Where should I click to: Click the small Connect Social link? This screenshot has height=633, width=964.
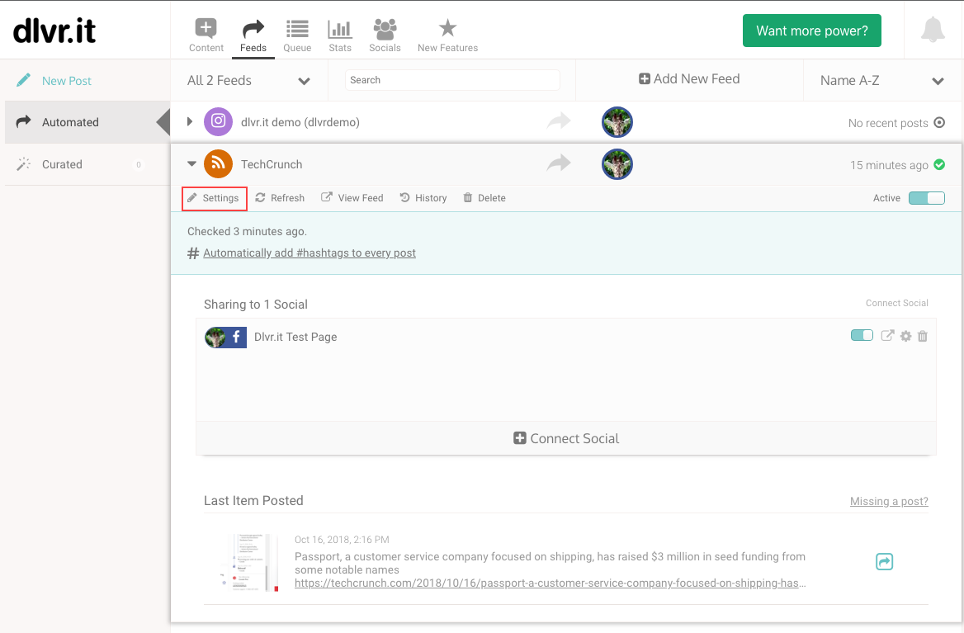[x=897, y=303]
